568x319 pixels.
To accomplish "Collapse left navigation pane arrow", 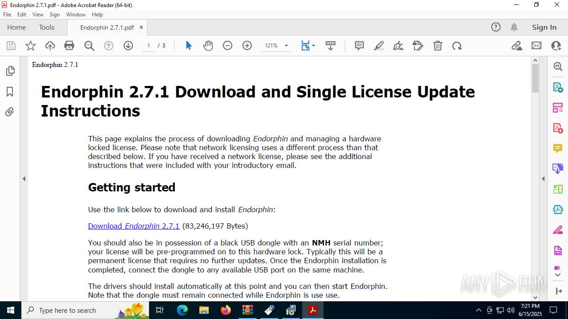I will [24, 179].
